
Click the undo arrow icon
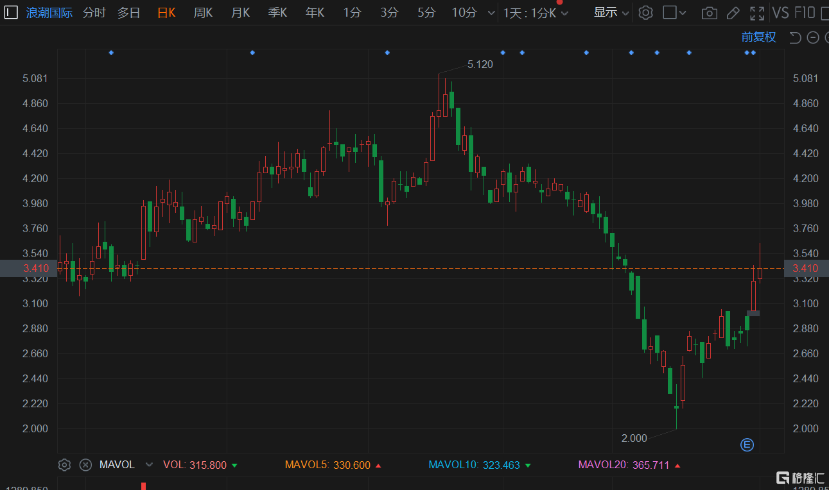[x=795, y=38]
